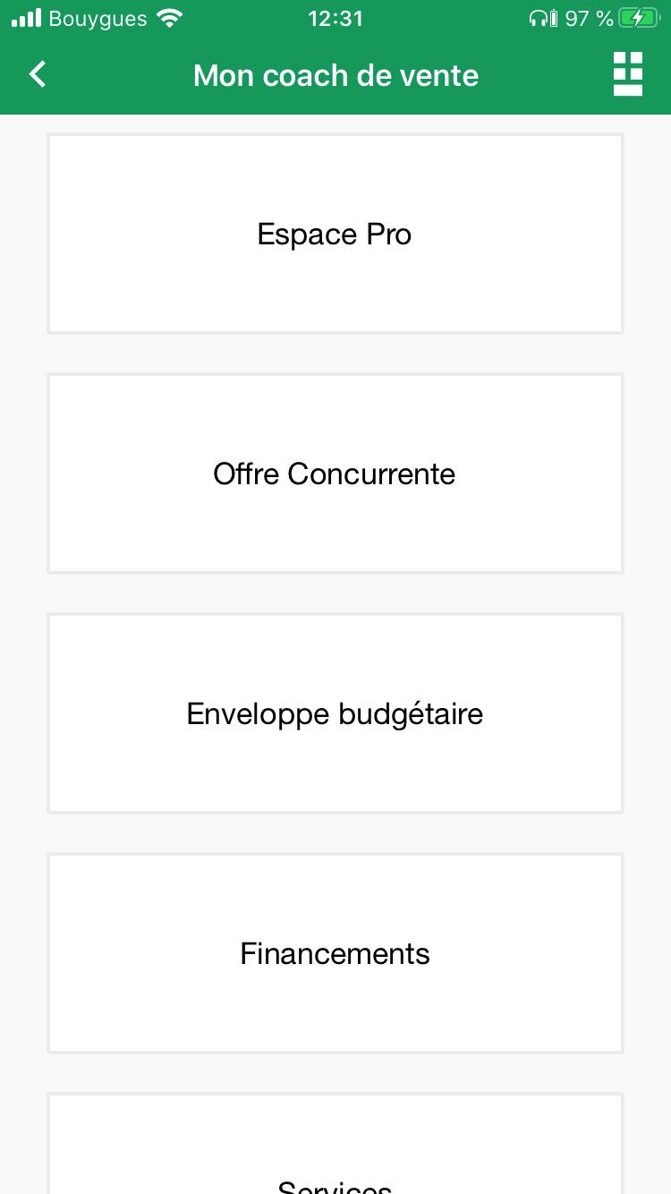The height and width of the screenshot is (1194, 671).
Task: Tap the charging battery icon
Action: pyautogui.click(x=637, y=18)
